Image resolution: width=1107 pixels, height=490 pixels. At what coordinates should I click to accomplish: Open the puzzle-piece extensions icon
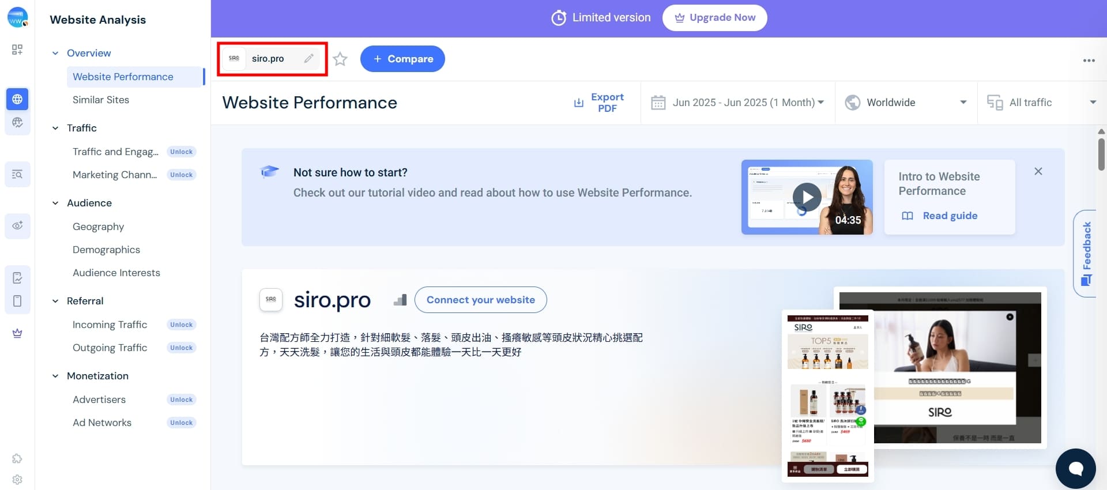17,458
